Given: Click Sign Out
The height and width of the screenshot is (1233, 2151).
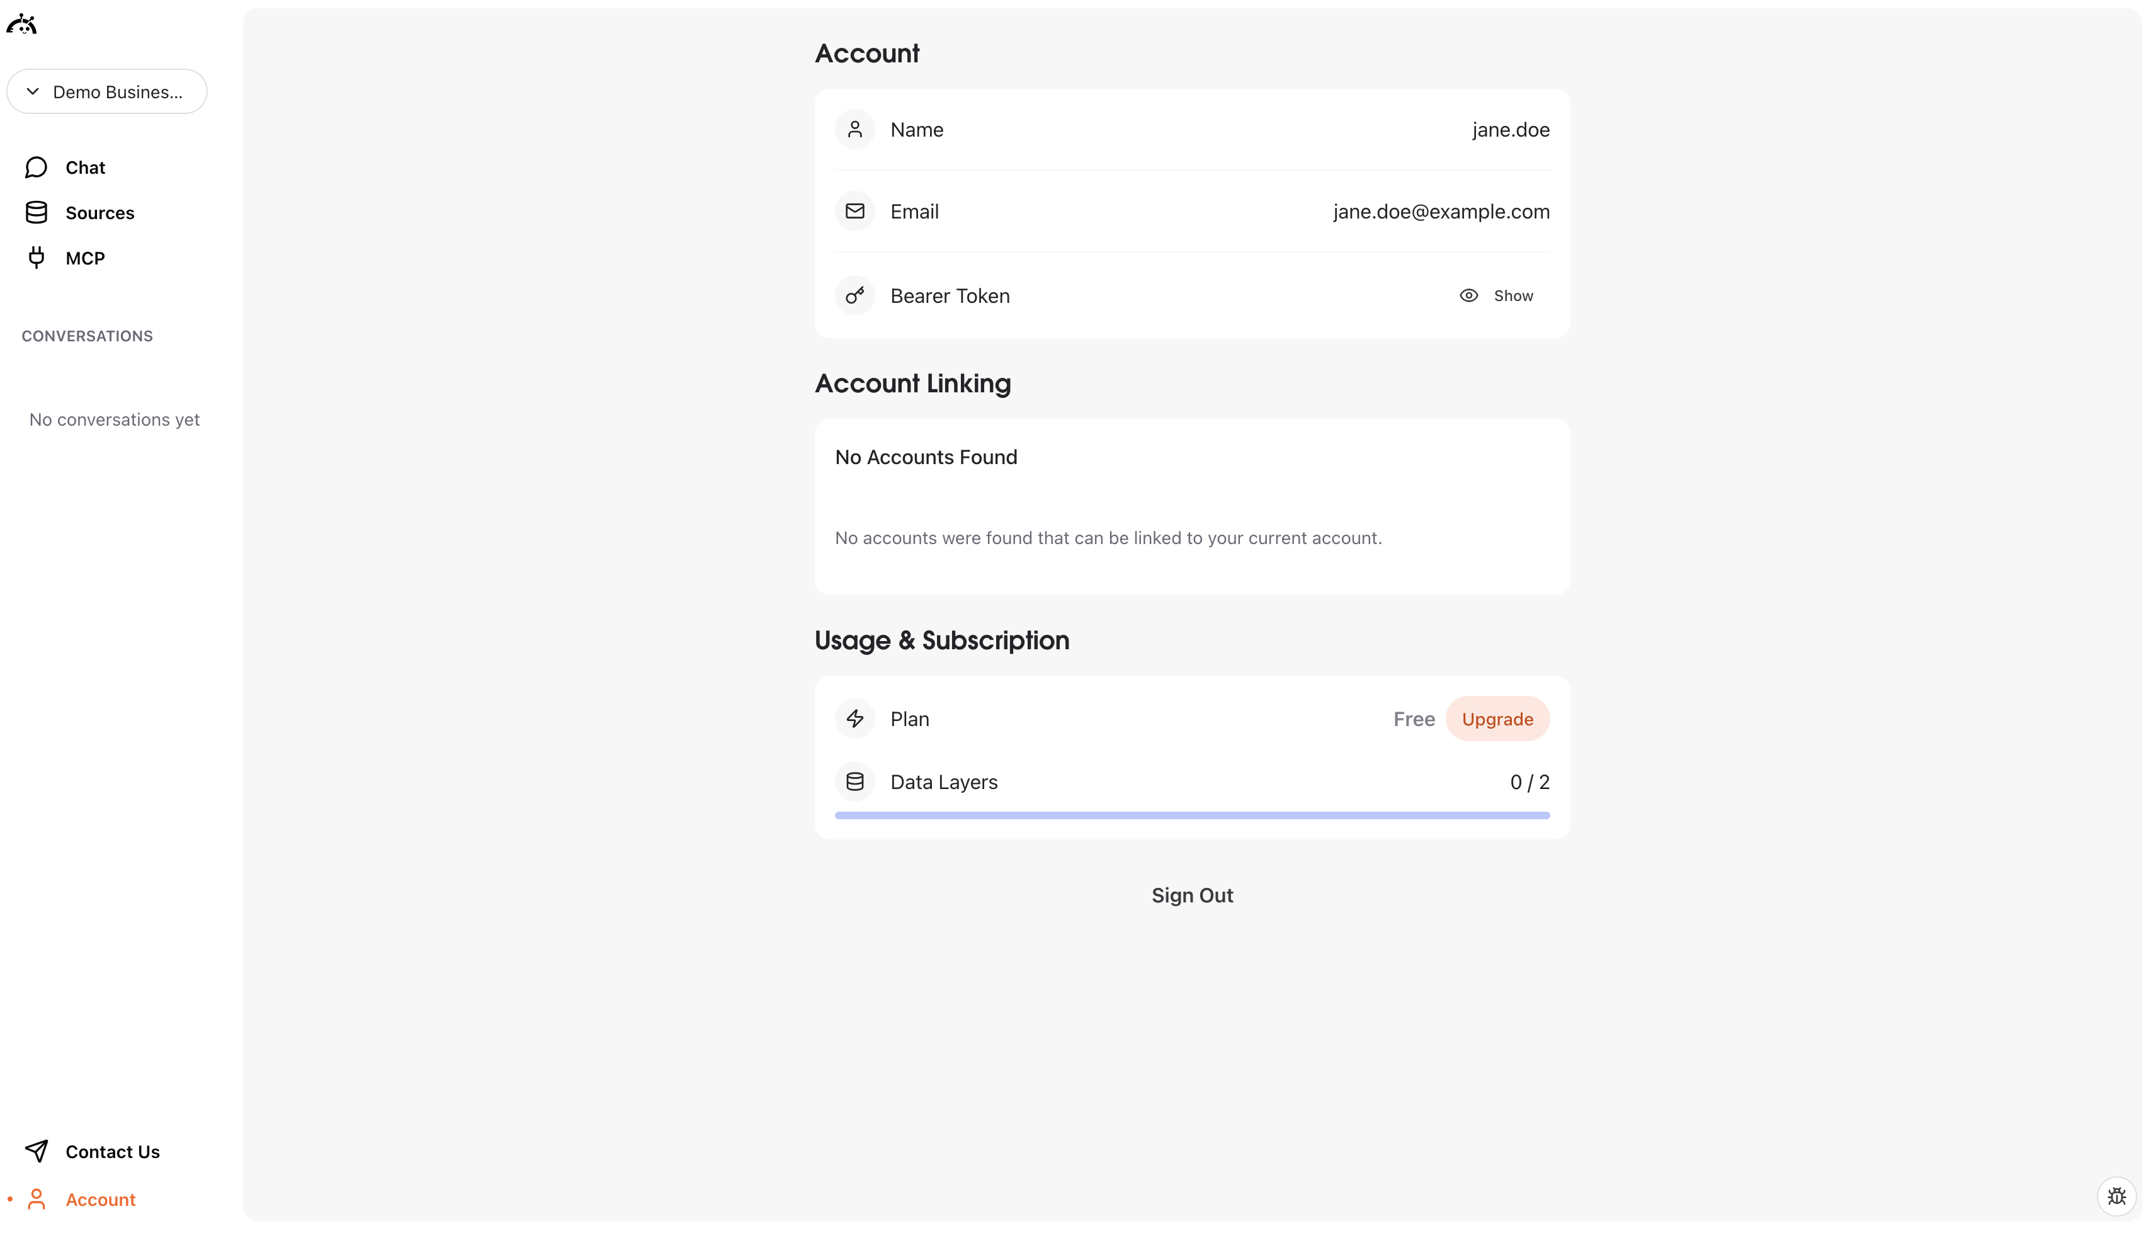Looking at the screenshot, I should (x=1192, y=894).
